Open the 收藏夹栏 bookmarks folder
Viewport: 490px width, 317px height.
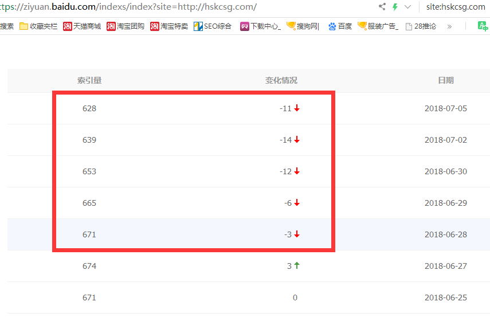pyautogui.click(x=38, y=26)
